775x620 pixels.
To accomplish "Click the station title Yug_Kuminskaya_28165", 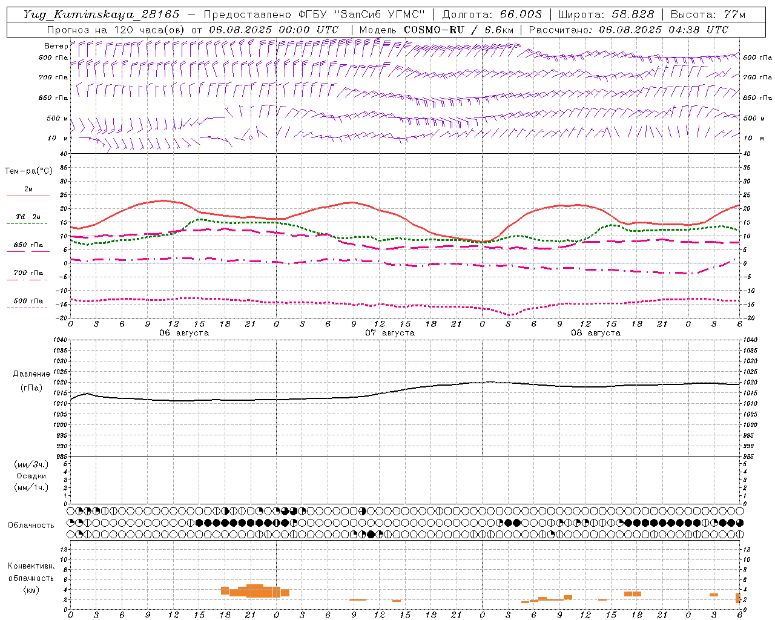I will 102,15.
